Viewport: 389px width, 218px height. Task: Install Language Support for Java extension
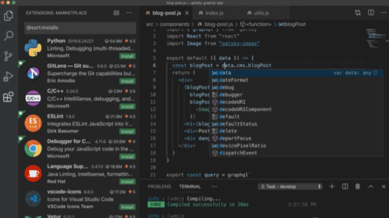click(x=127, y=182)
